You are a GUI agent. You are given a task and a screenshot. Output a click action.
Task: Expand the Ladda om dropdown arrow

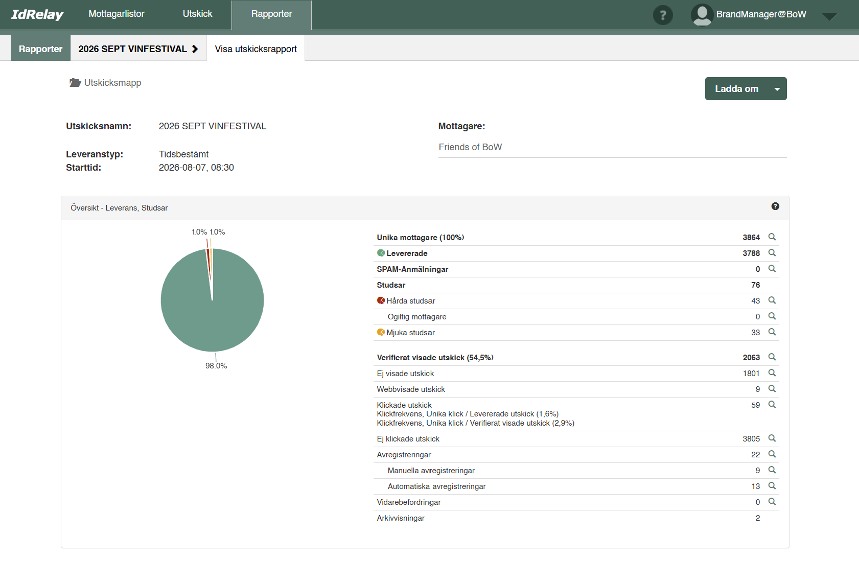[x=777, y=89]
